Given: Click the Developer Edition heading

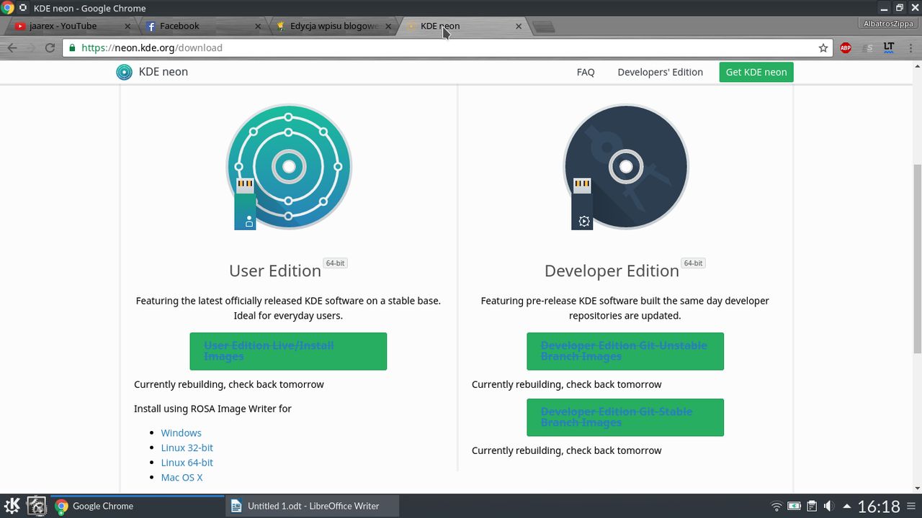Looking at the screenshot, I should 612,271.
